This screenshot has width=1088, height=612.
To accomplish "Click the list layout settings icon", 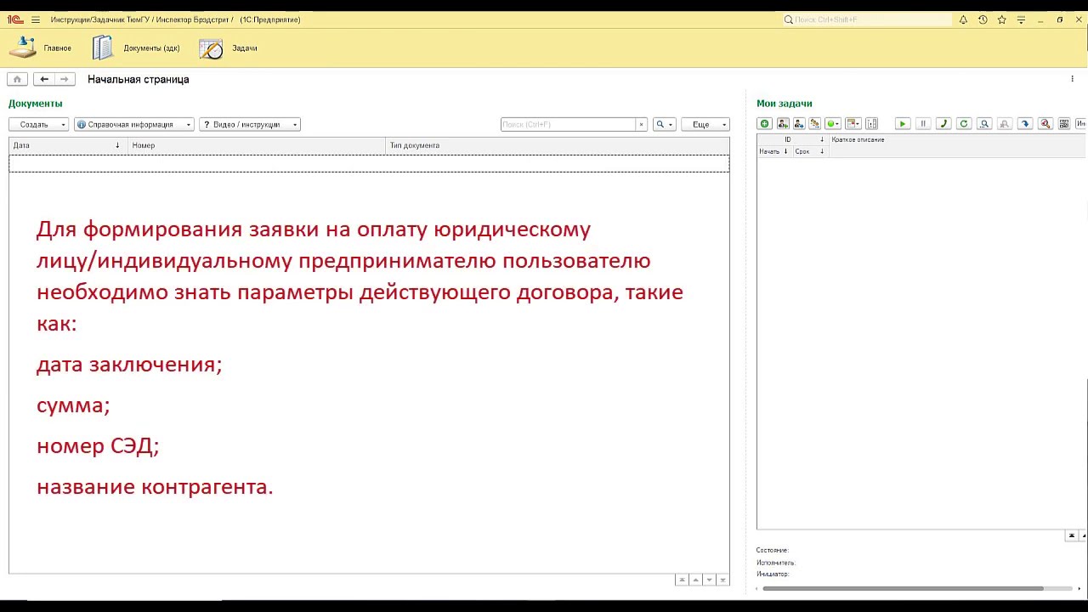I will 871,124.
